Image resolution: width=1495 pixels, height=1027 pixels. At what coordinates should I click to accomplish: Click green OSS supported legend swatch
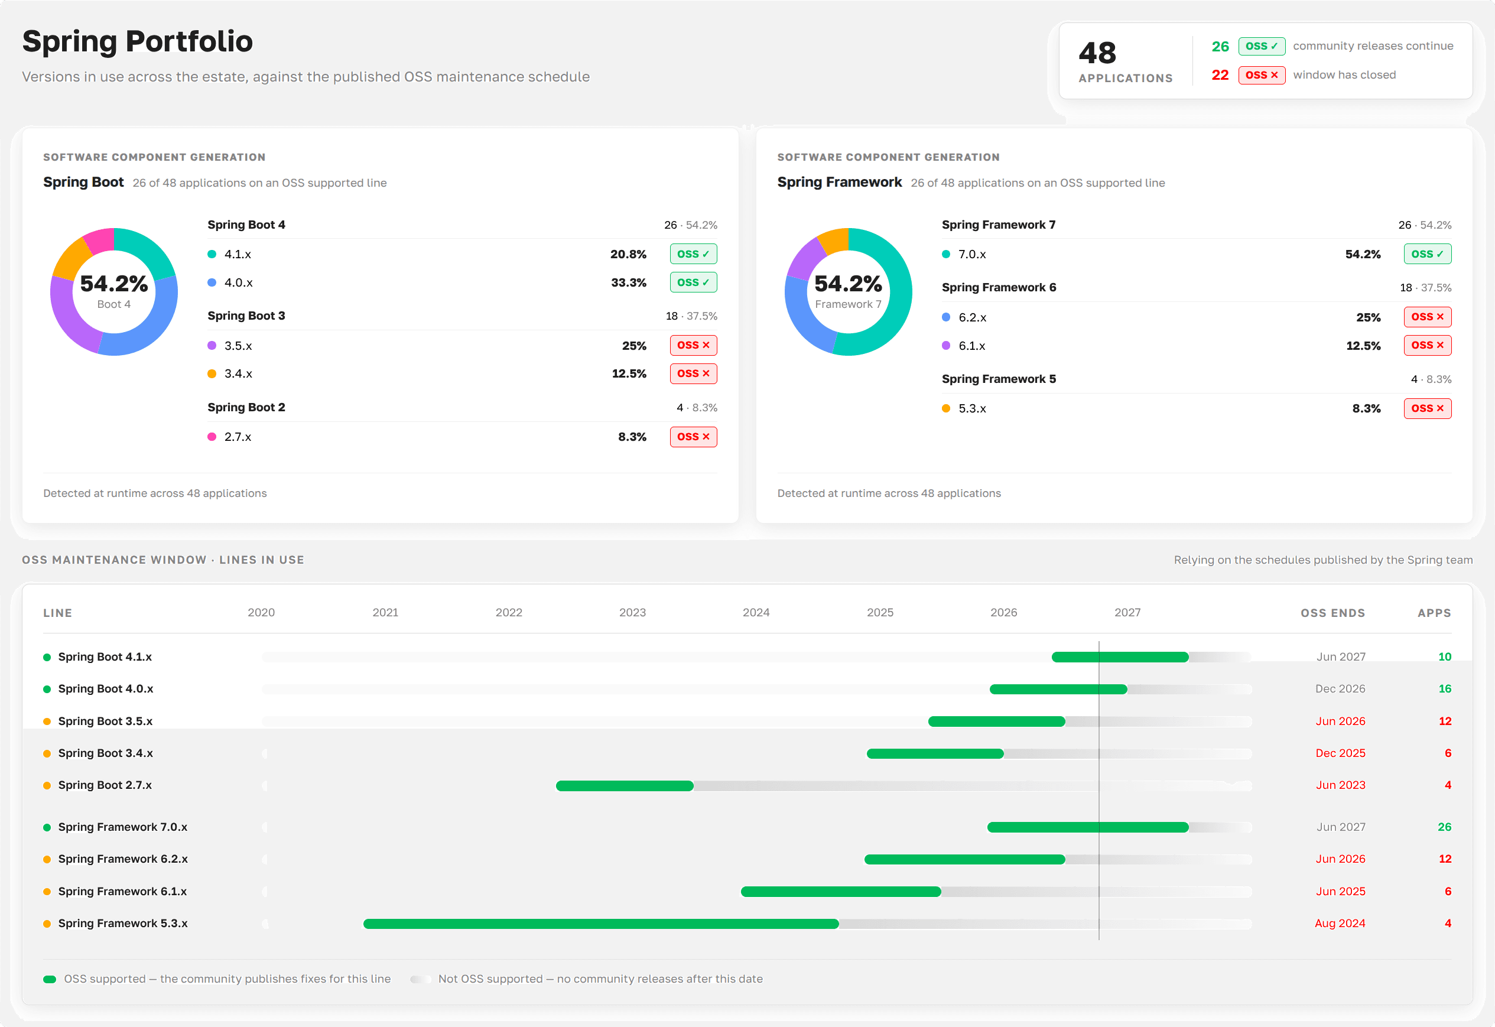coord(50,979)
